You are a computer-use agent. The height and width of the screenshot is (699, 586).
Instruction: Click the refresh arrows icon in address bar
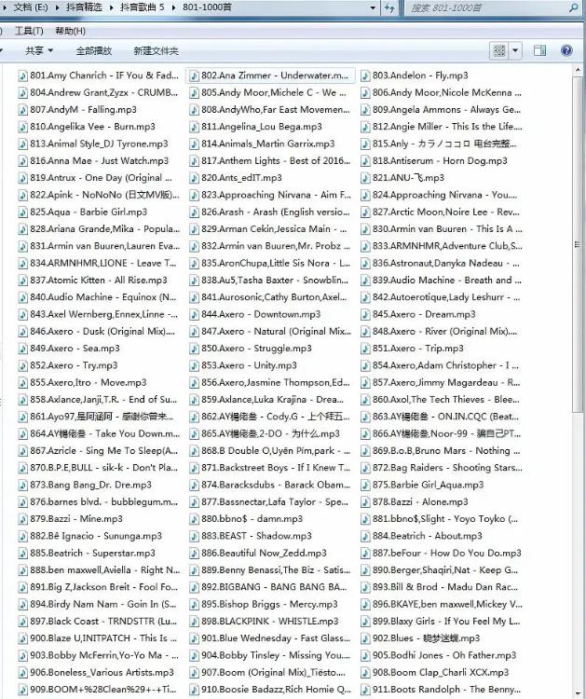click(389, 8)
